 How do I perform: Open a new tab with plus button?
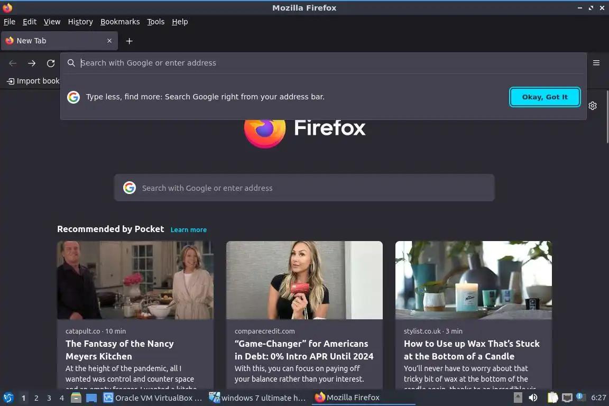pos(130,41)
